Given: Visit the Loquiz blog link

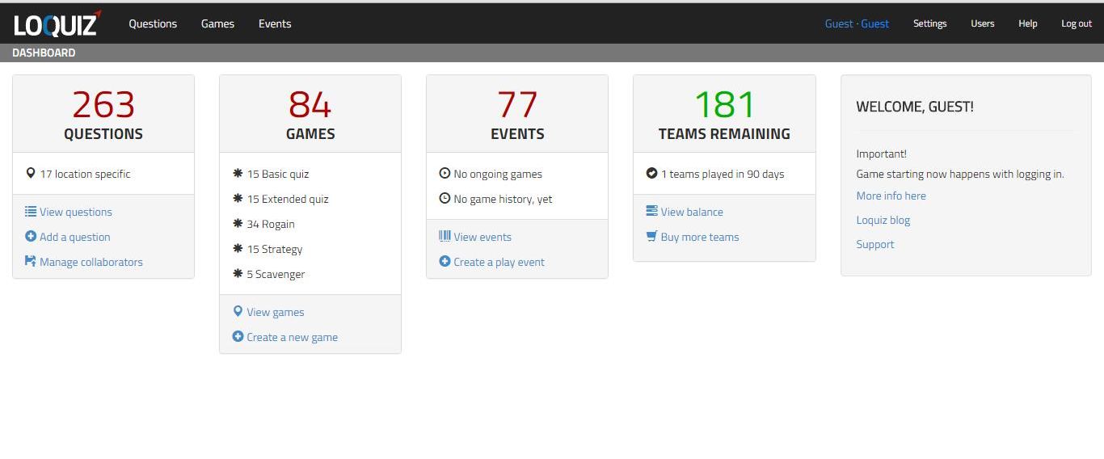Looking at the screenshot, I should click(883, 220).
